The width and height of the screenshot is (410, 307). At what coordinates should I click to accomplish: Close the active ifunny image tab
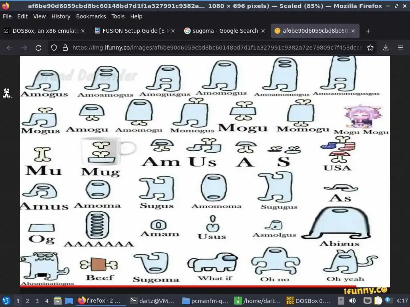pyautogui.click(x=353, y=31)
